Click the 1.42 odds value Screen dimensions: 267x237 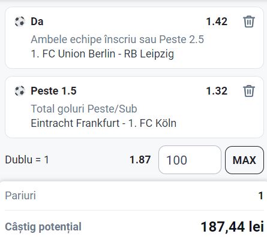coord(217,22)
